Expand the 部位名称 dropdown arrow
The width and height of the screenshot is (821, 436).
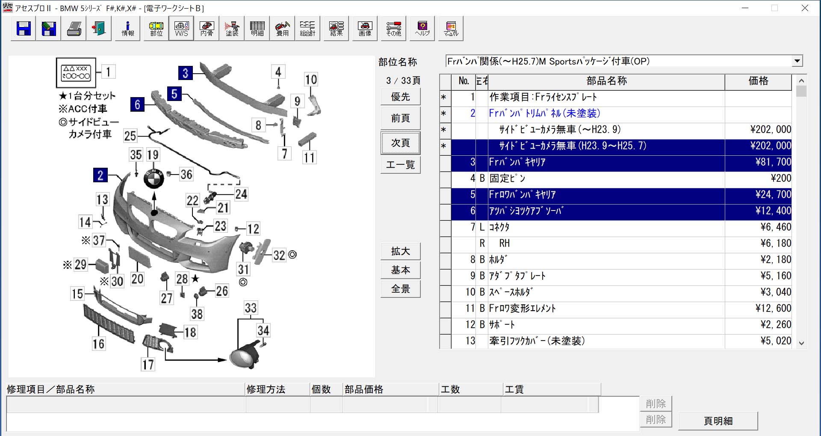pyautogui.click(x=797, y=61)
